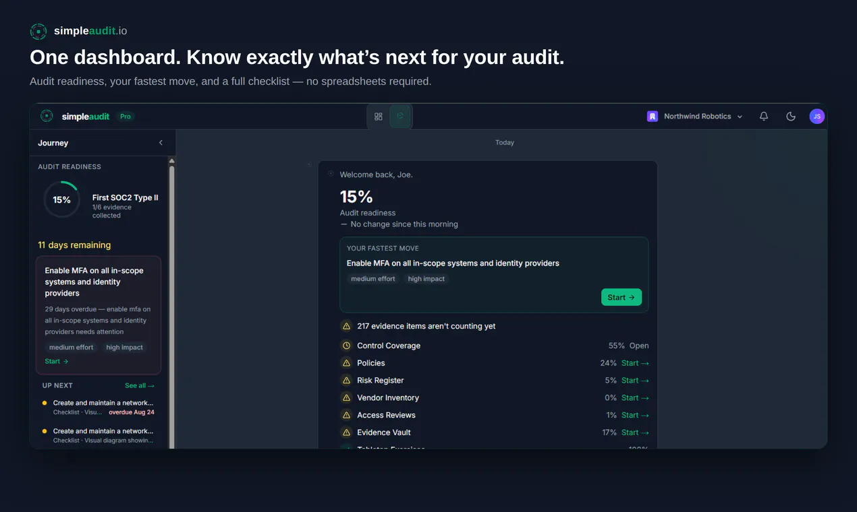
Task: Click the Welcome back, Joe message
Action: coord(377,174)
